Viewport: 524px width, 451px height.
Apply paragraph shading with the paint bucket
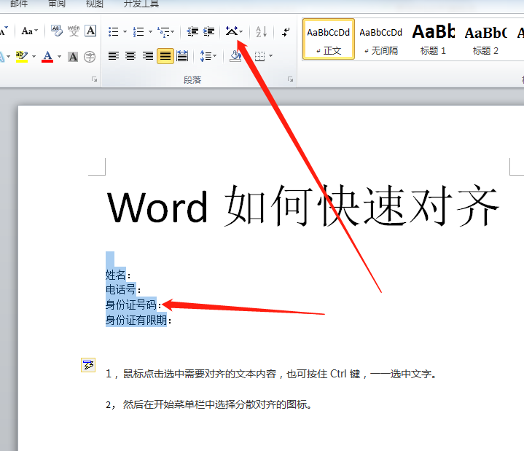point(235,56)
